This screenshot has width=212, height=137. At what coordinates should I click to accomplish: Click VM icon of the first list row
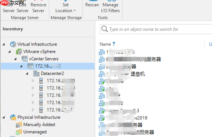pos(102,52)
